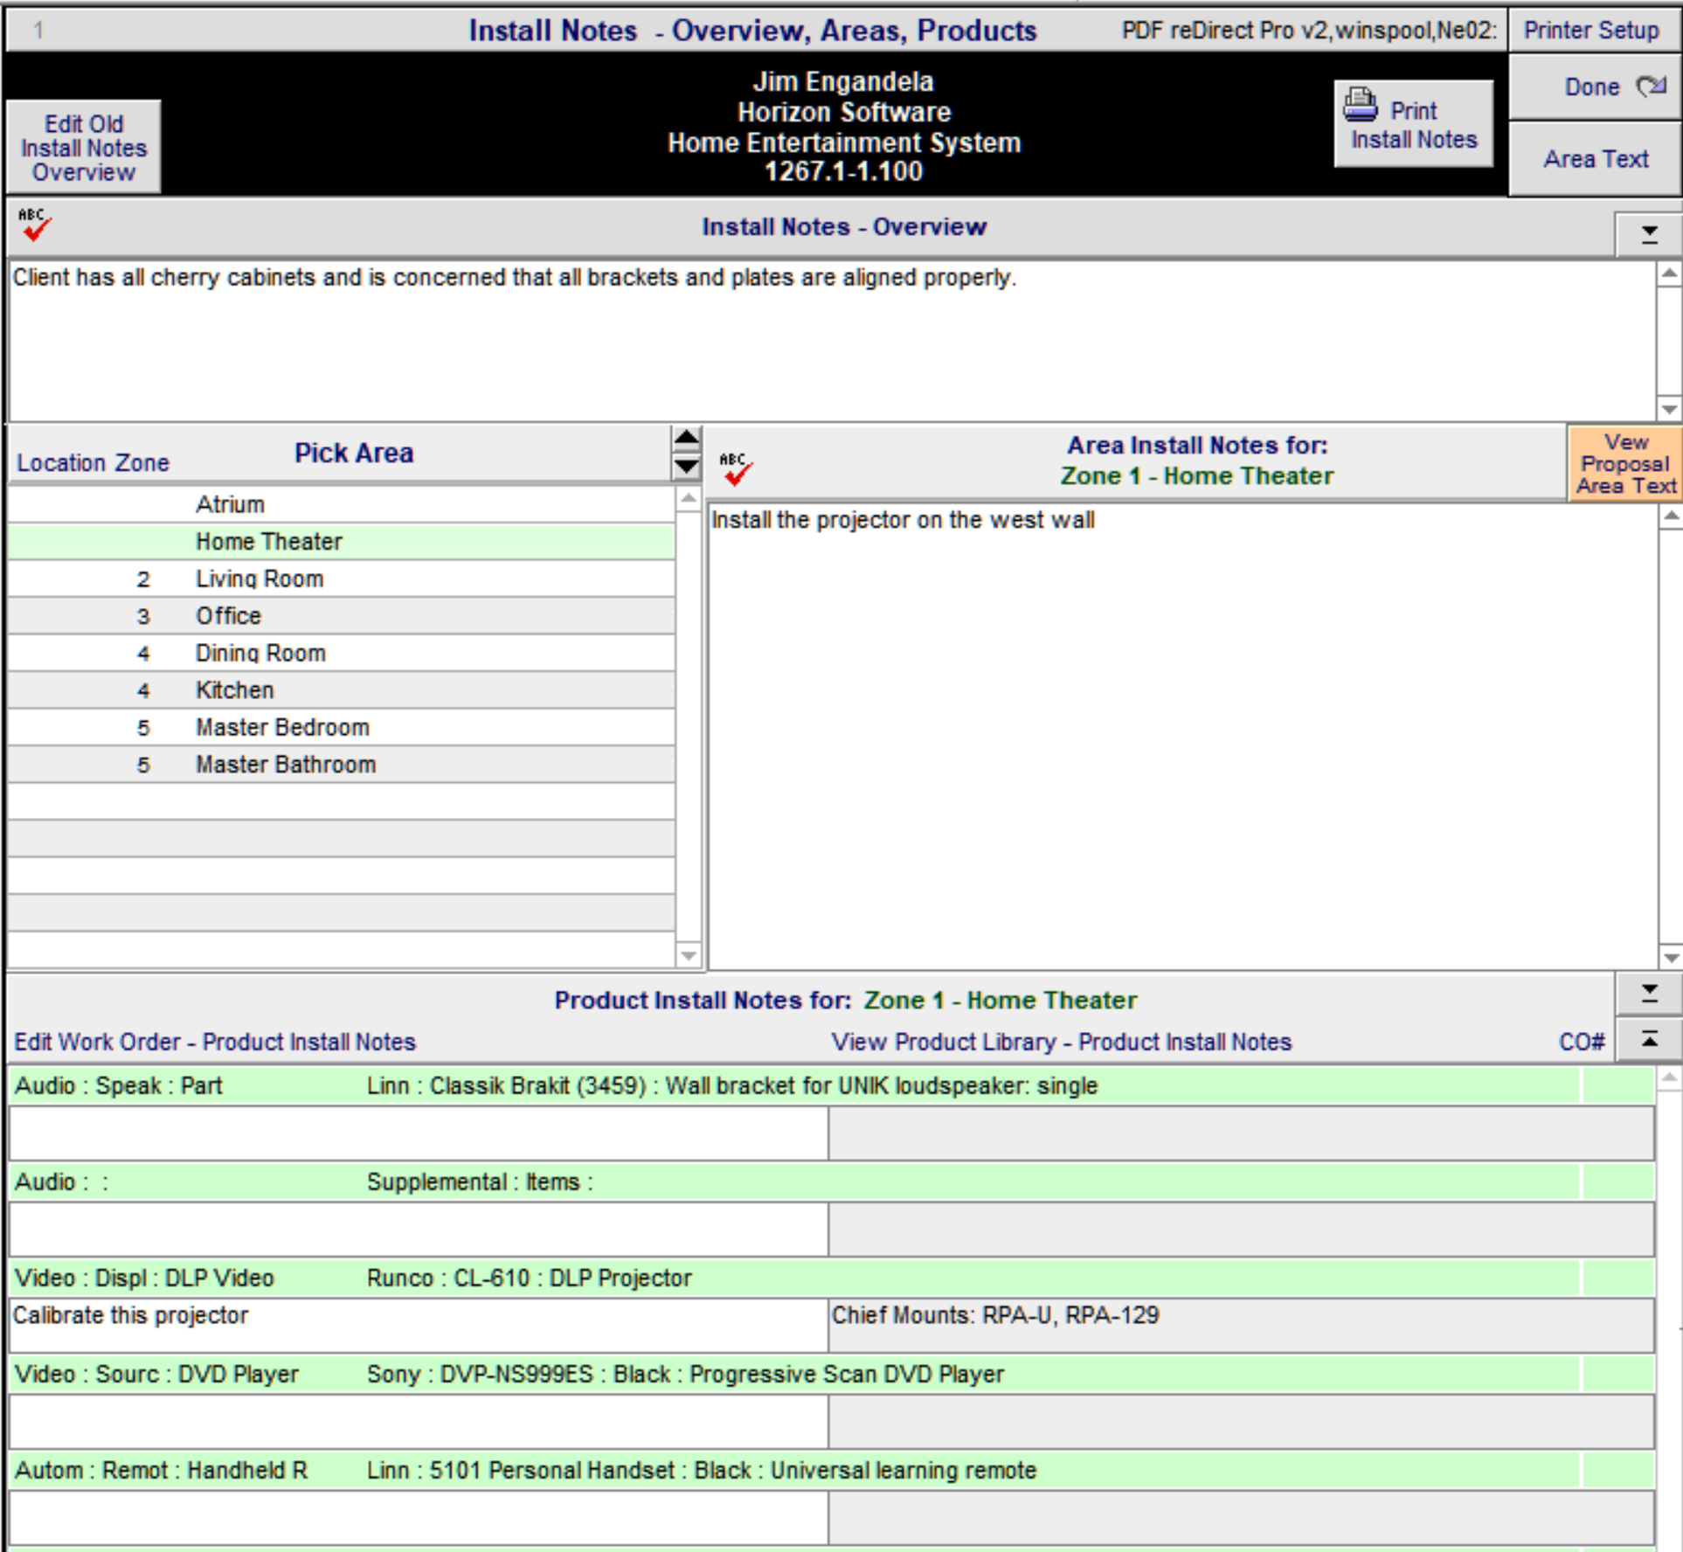1683x1552 pixels.
Task: Select Master Bathroom area row
Action: click(342, 765)
